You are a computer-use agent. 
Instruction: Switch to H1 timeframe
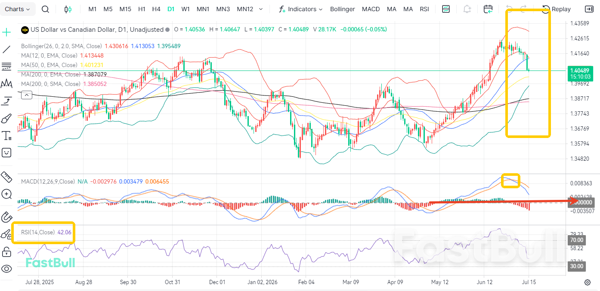(142, 9)
